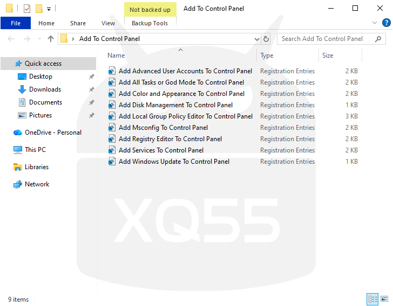393x306 pixels.
Task: Click the Up directory arrow
Action: 51,39
